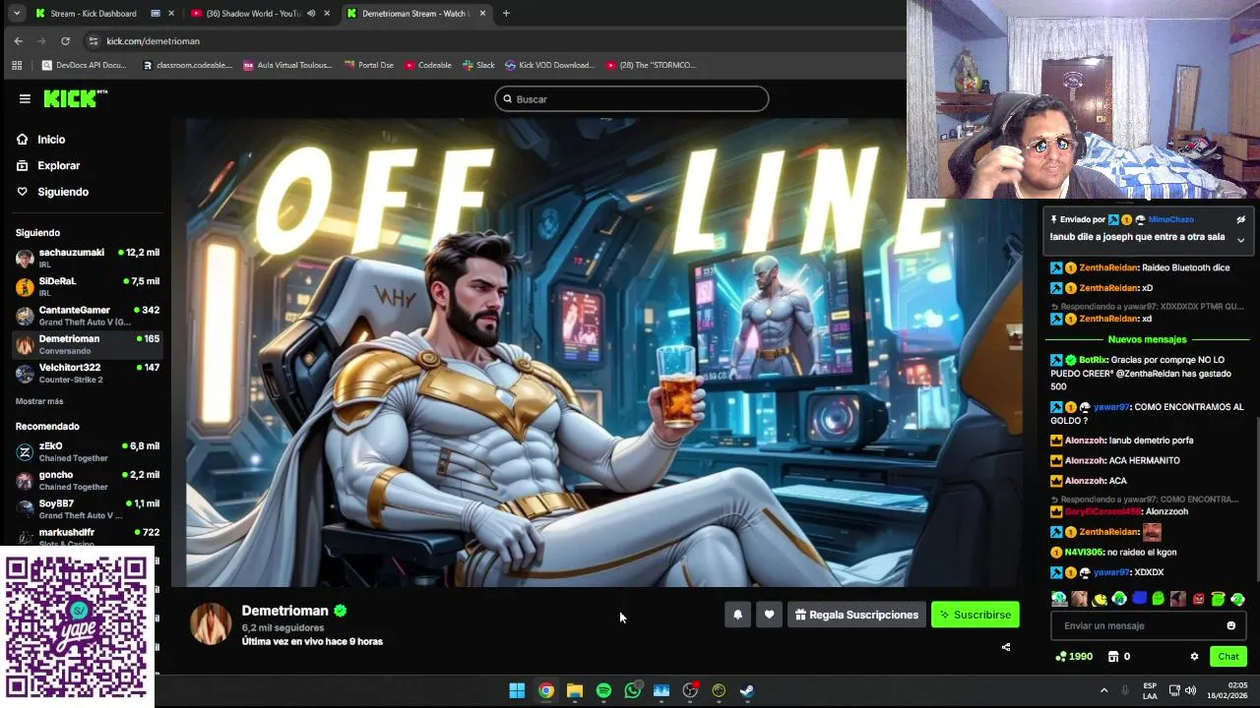Click the green Chat send button
This screenshot has height=708, width=1260.
coord(1228,656)
